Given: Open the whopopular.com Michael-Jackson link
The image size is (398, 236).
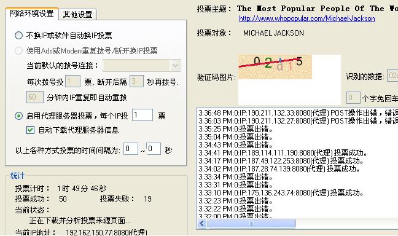Looking at the screenshot, I should (x=307, y=18).
